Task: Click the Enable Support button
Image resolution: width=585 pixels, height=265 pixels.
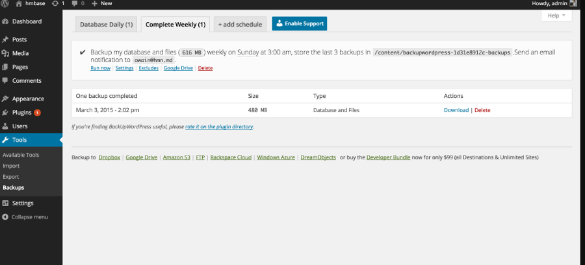Action: tap(300, 23)
